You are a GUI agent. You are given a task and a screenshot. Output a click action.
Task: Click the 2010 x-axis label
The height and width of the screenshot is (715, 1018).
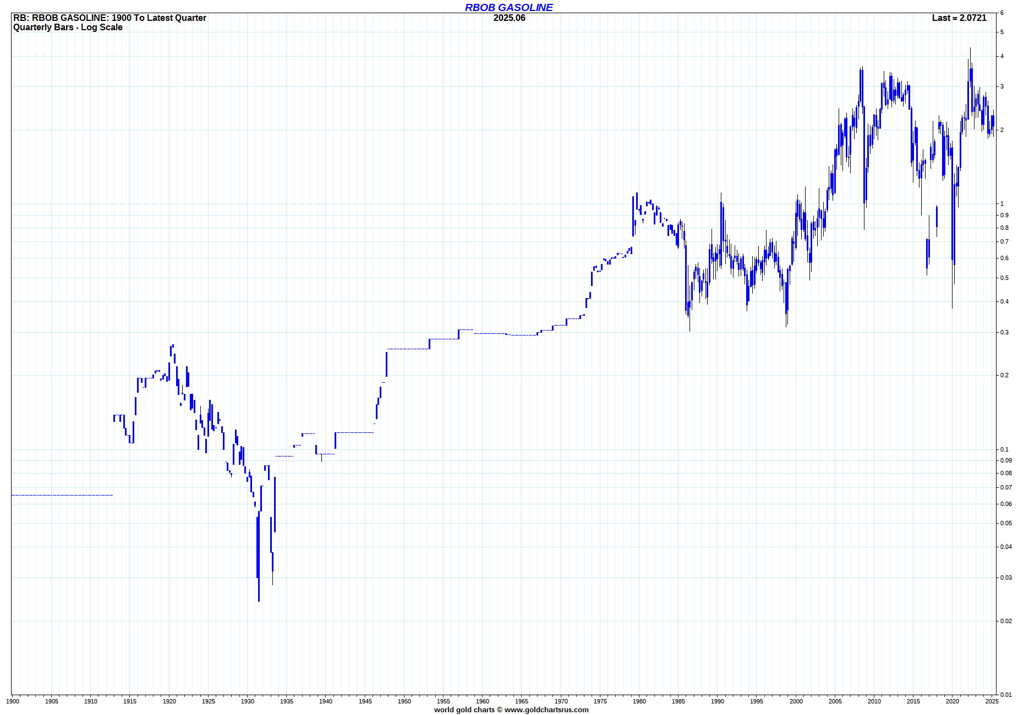(874, 701)
